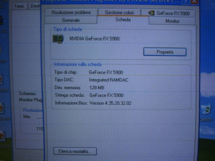The height and width of the screenshot is (161, 215).
Task: Click the graphics card icon beside NVIDIA GeForce FX 5900
Action: click(x=58, y=39)
